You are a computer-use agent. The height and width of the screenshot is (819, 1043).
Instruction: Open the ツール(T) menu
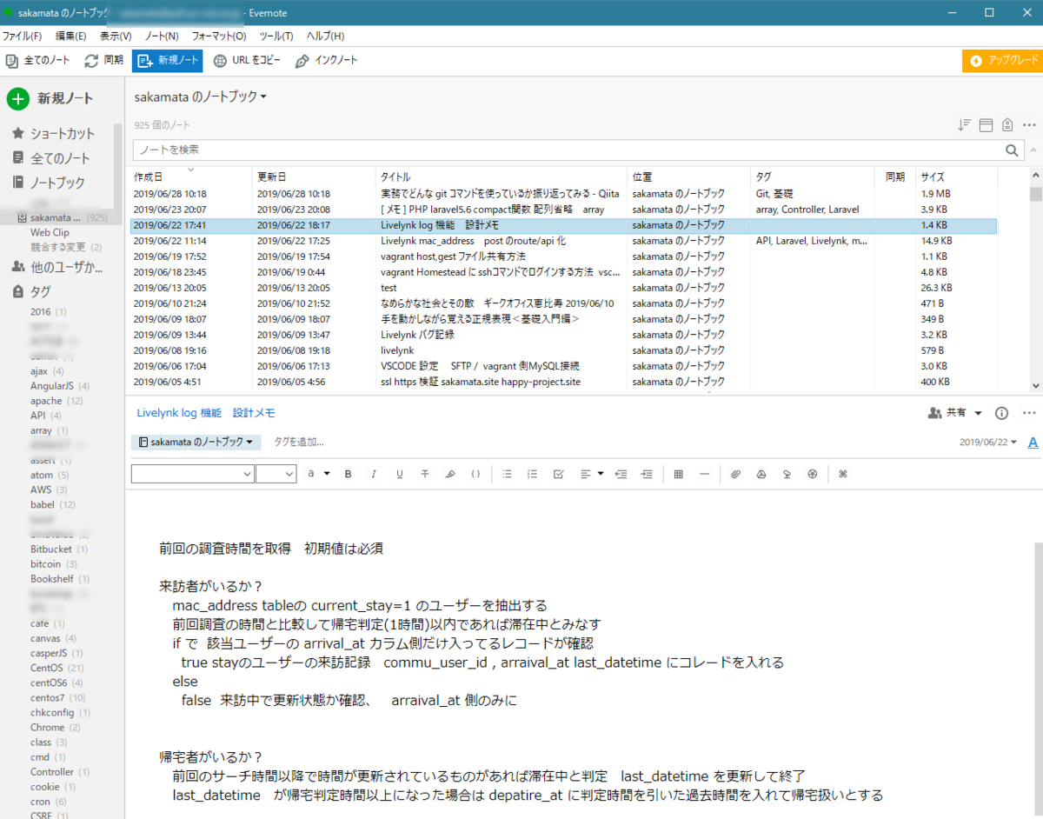click(x=276, y=37)
